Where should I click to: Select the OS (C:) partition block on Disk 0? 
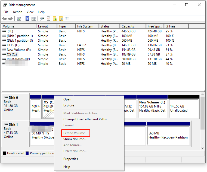pyautogui.click(x=48, y=107)
